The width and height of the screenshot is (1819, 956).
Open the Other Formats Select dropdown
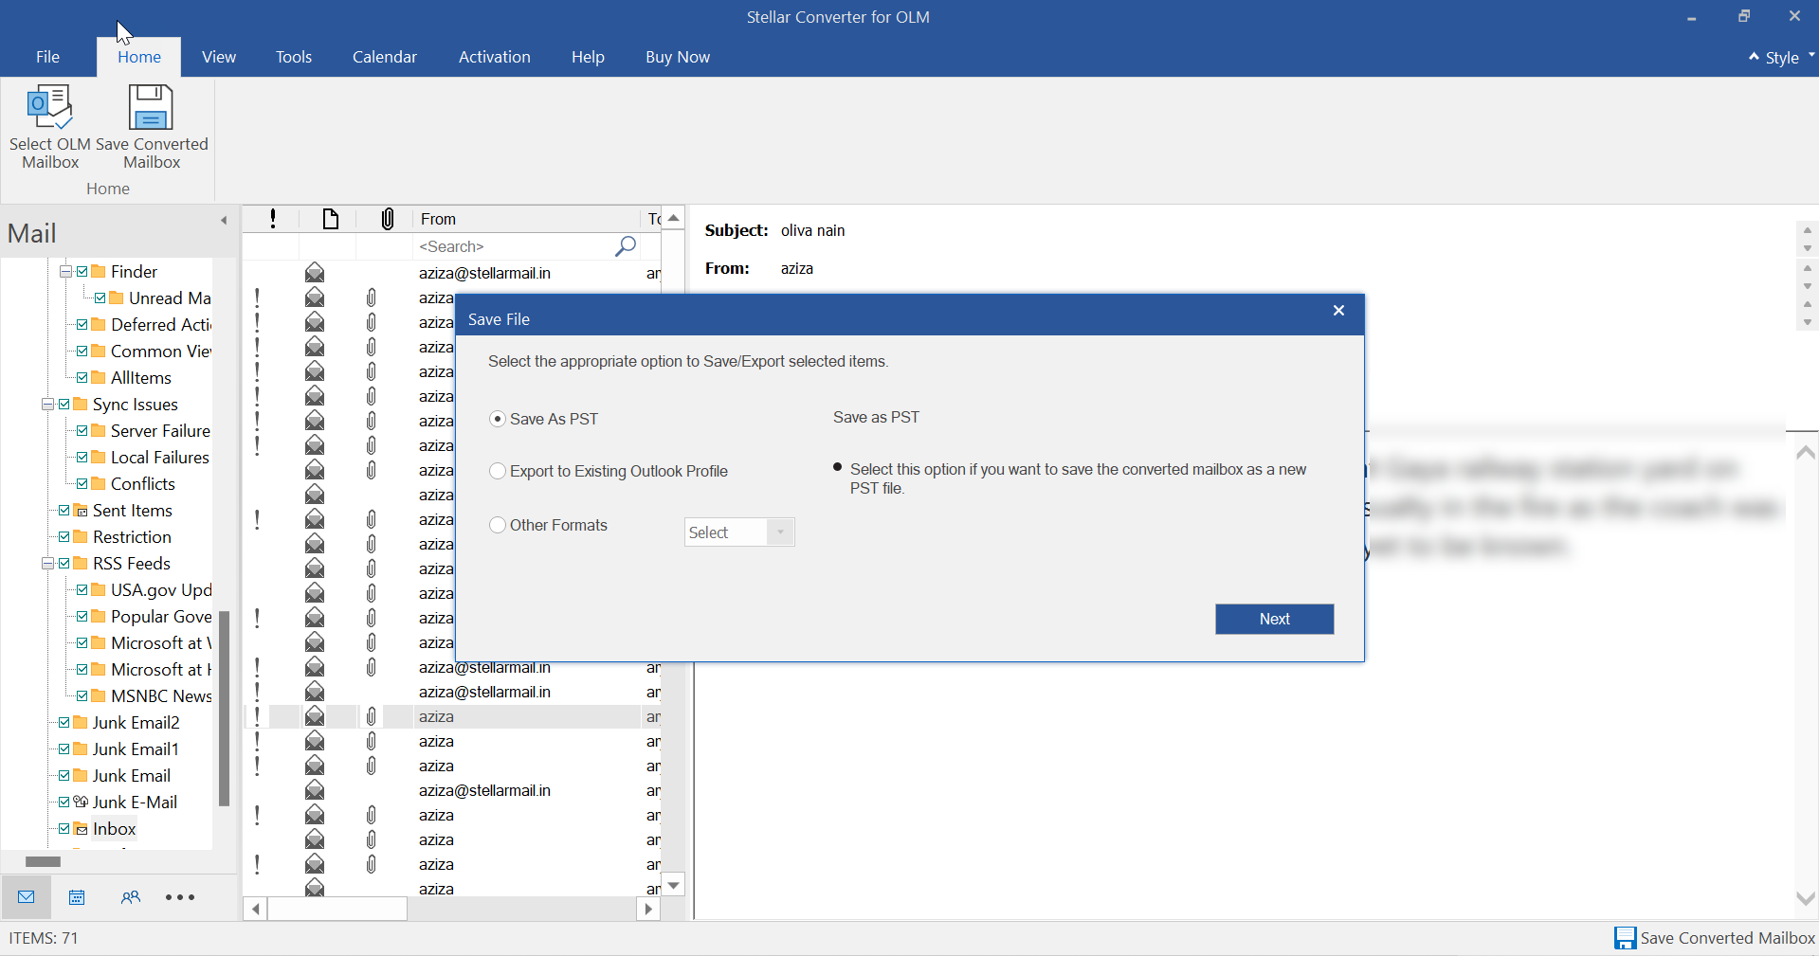tap(739, 532)
